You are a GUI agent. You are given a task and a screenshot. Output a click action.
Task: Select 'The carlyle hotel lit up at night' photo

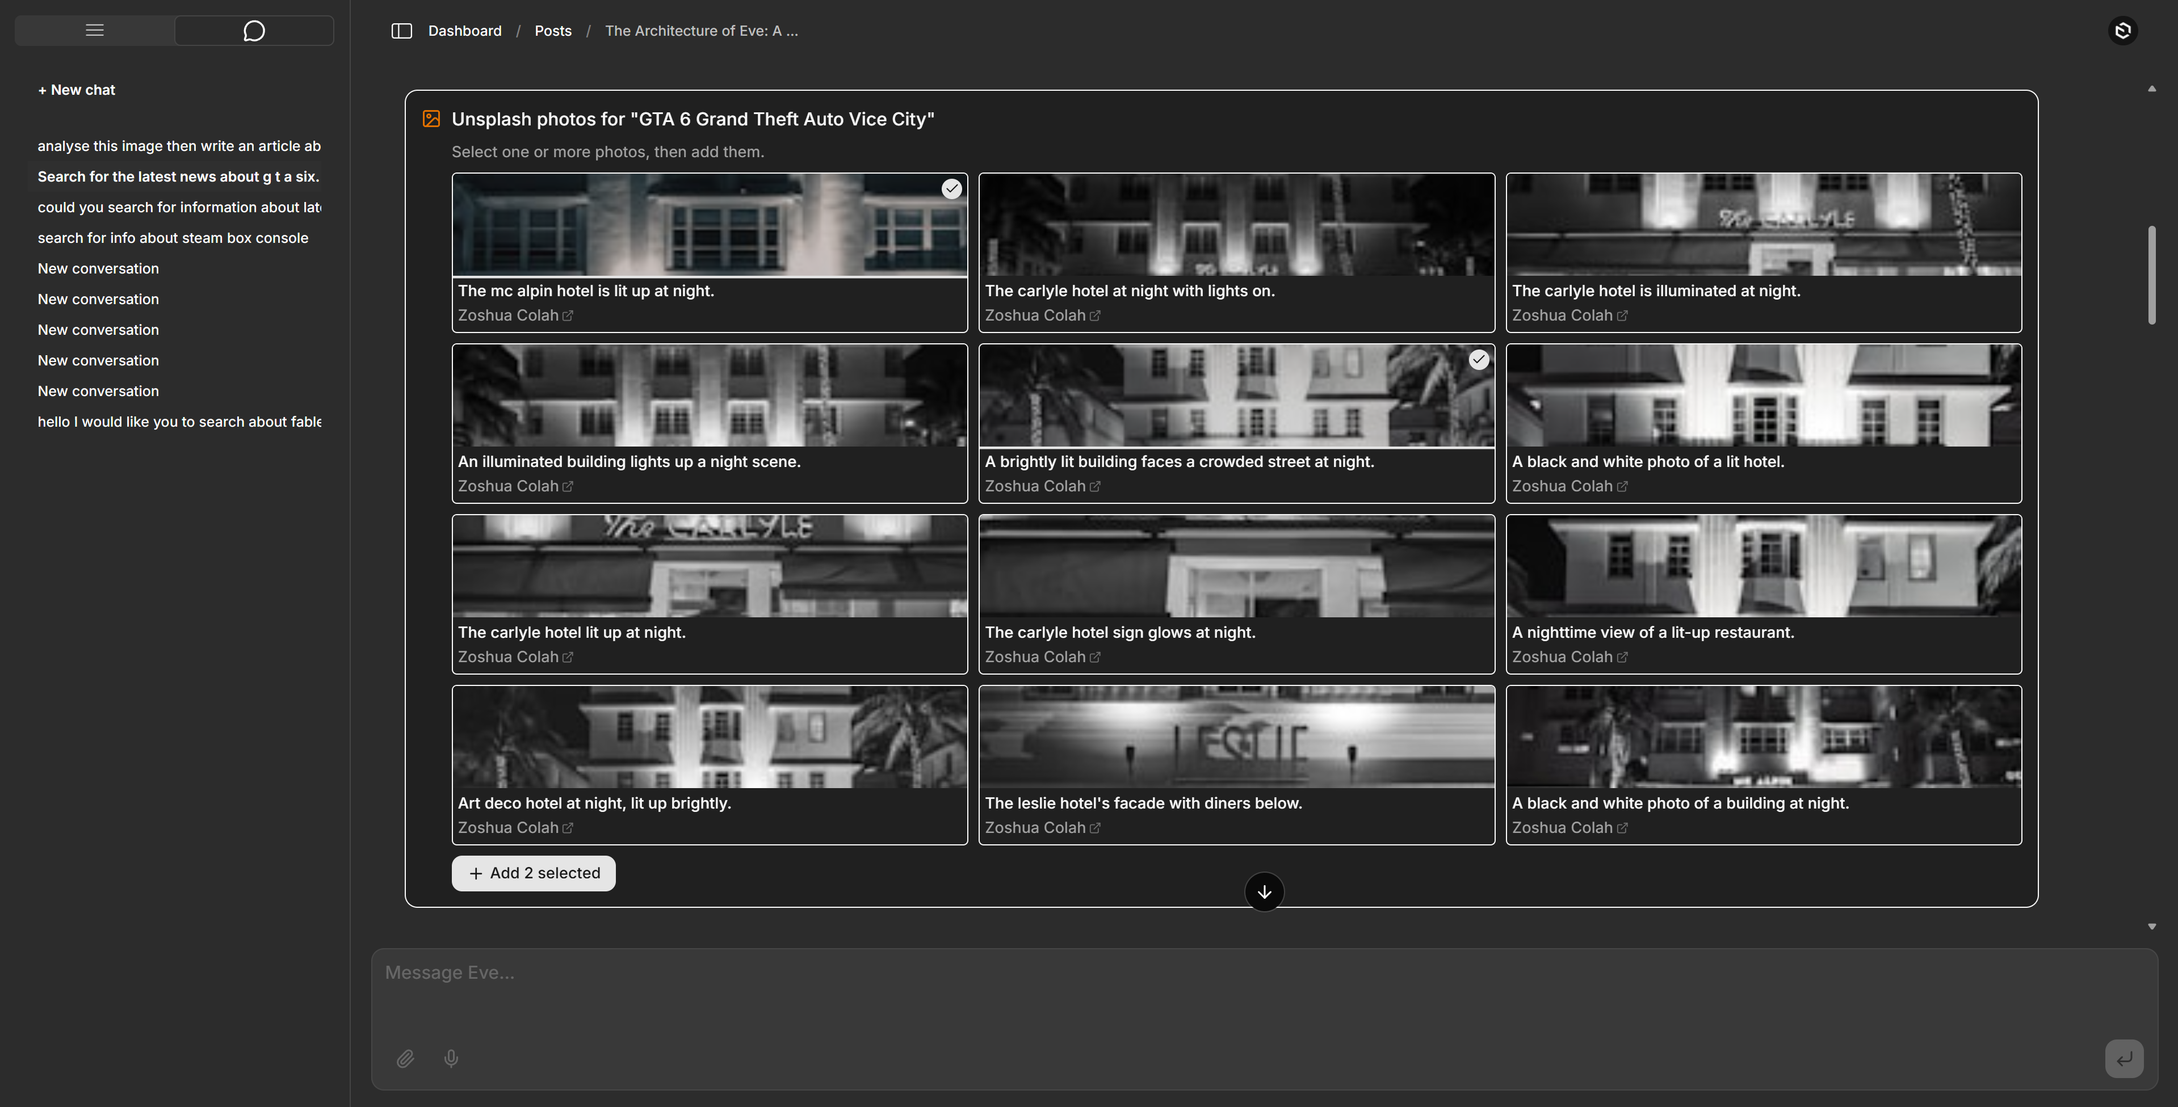click(710, 594)
